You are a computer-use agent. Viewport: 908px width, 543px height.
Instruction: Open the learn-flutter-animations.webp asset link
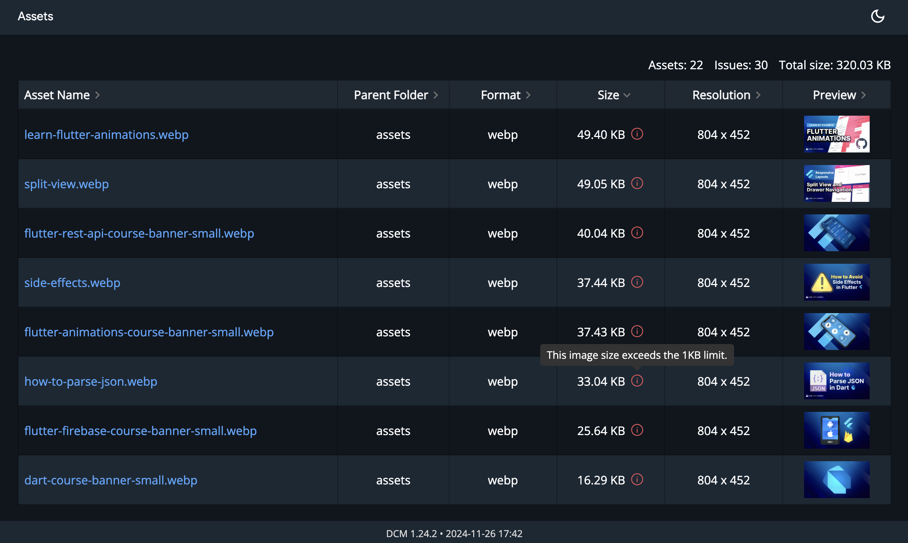(106, 134)
